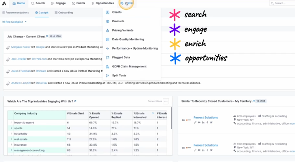Click the Products cube icon

pyautogui.click(x=107, y=21)
